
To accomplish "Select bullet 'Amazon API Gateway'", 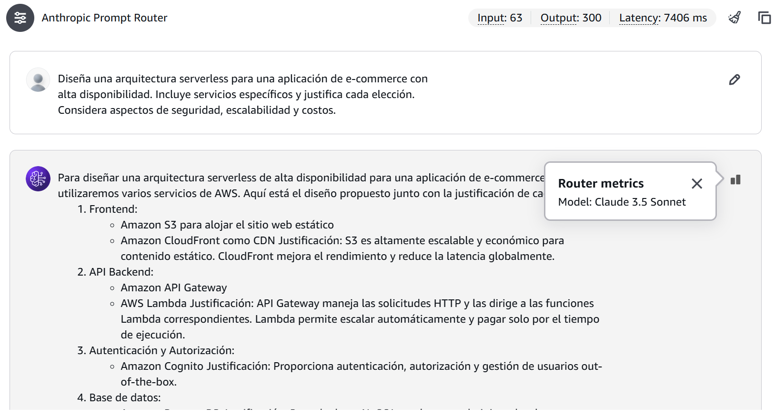I will (174, 287).
